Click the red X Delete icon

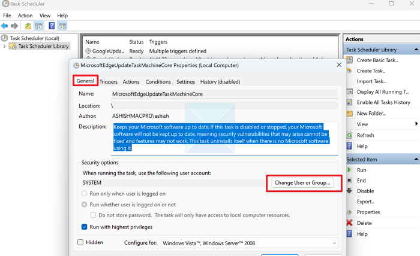point(350,223)
